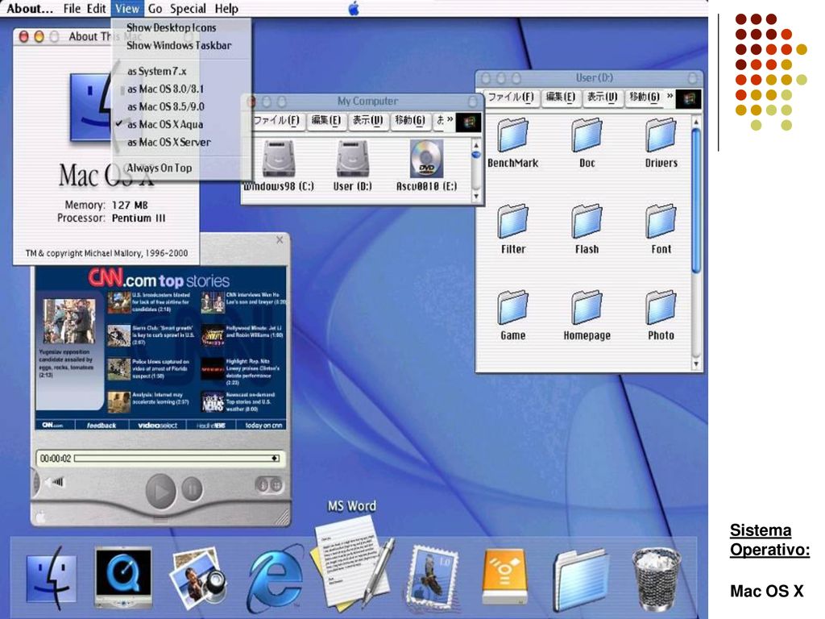The height and width of the screenshot is (619, 825).
Task: Select the as Mac OS 8.0/8.1 theme
Action: point(165,89)
